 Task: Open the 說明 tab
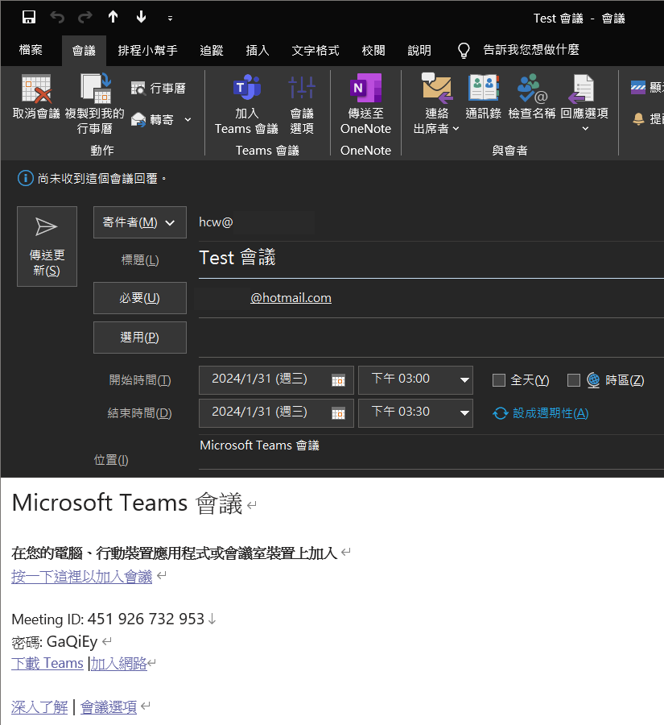[x=419, y=50]
